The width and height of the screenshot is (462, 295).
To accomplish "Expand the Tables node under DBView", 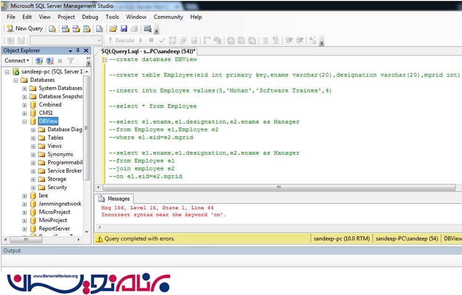I will (x=33, y=138).
